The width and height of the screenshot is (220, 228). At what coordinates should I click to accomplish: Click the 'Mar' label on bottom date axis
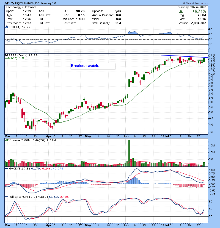coord(7,225)
